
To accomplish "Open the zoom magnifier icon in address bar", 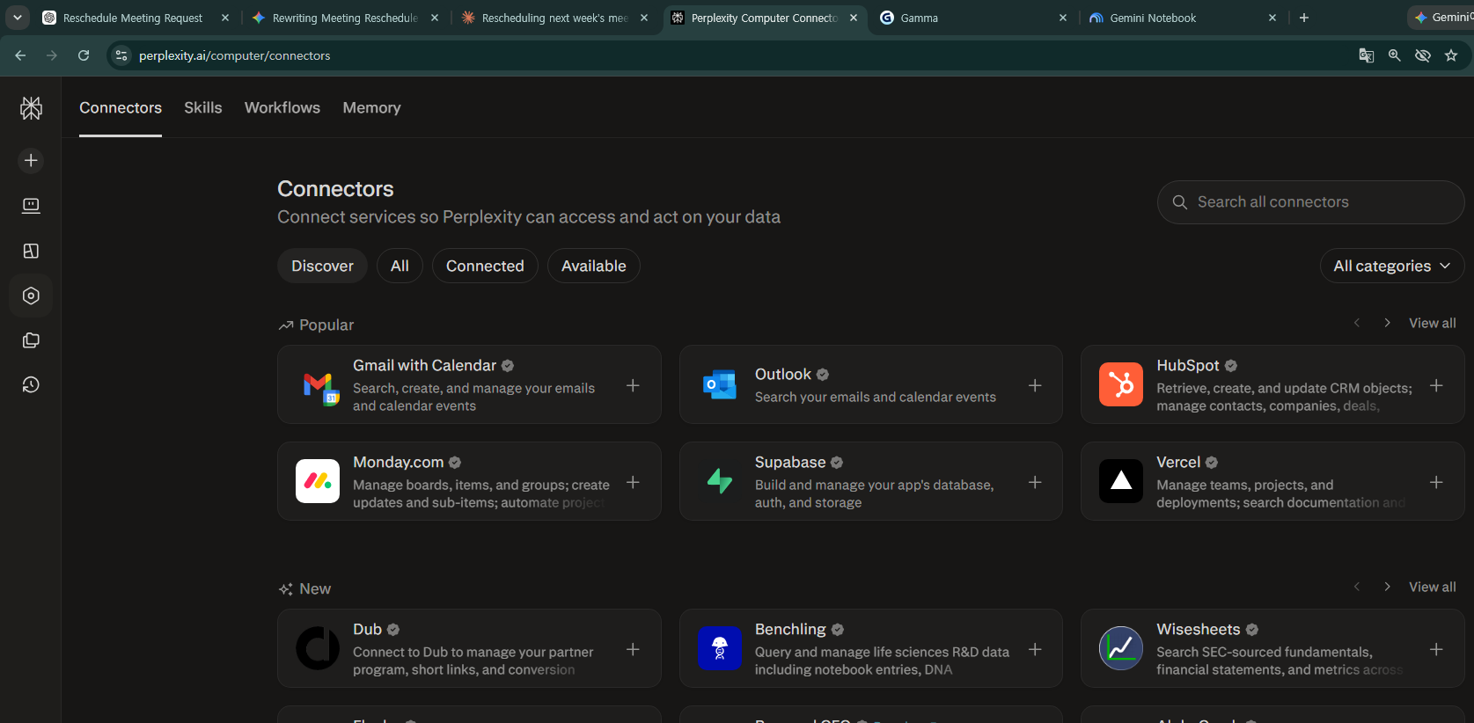I will pos(1395,55).
